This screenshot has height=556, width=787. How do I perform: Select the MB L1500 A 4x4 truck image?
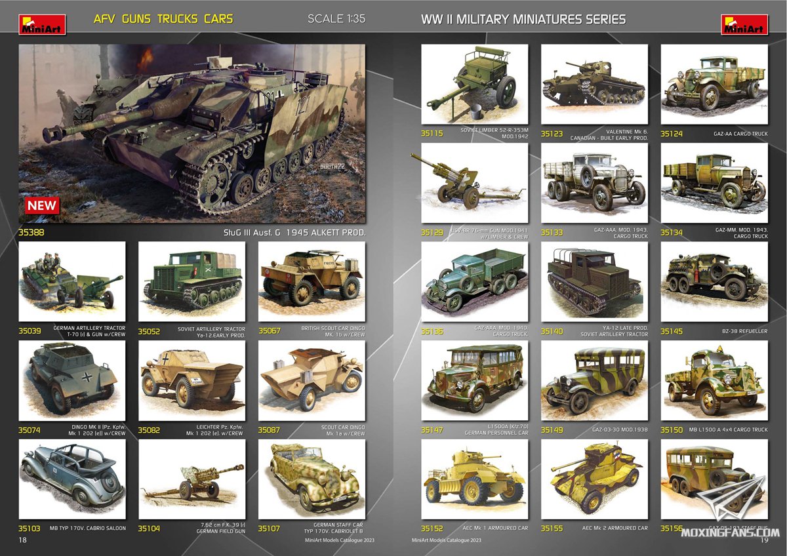pyautogui.click(x=714, y=381)
